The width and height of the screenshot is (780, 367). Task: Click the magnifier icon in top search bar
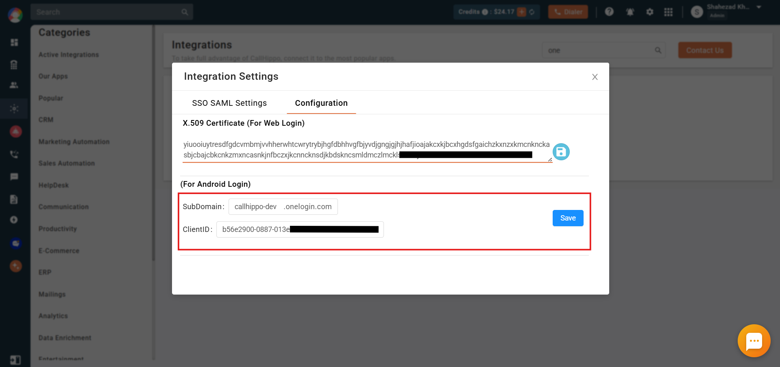(x=185, y=12)
